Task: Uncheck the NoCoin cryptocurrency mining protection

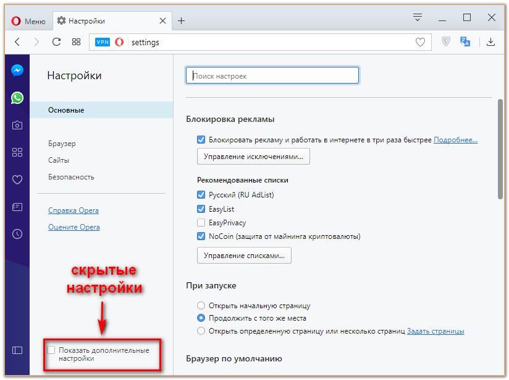Action: coord(201,236)
